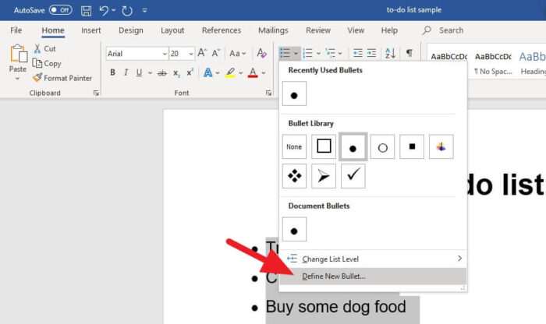
Task: Click the Multilevel List icon
Action: [x=330, y=53]
